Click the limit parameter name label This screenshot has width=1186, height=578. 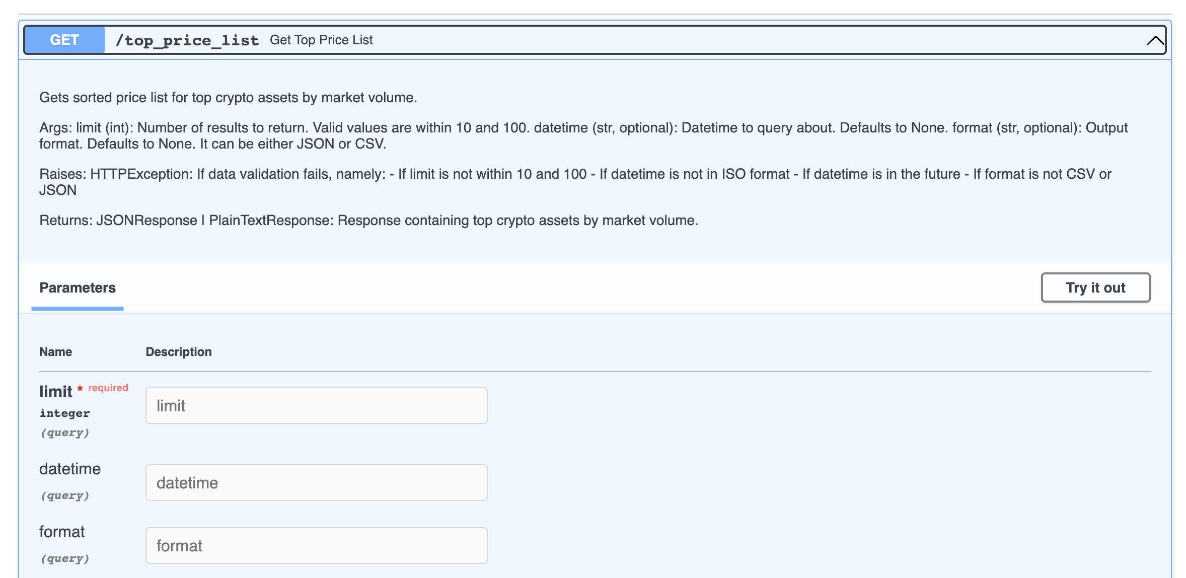click(56, 392)
